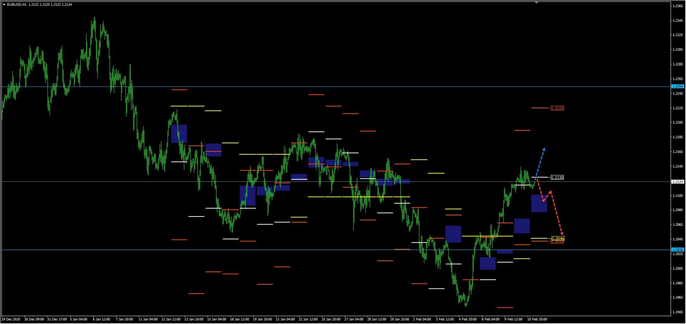Image resolution: width=686 pixels, height=324 pixels.
Task: Click 1.2285 on the price scale
Action: click(678, 64)
